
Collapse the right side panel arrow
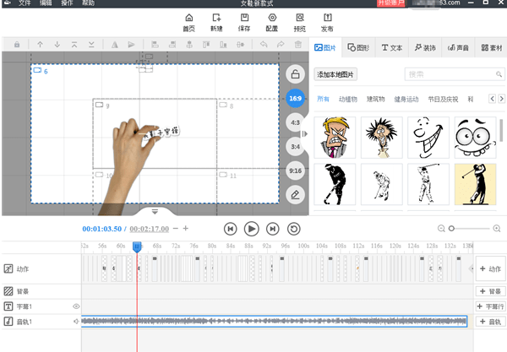[306, 133]
